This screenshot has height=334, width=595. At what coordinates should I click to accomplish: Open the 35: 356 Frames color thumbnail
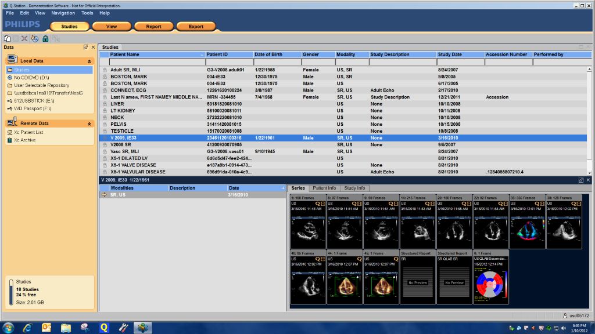pyautogui.click(x=528, y=222)
